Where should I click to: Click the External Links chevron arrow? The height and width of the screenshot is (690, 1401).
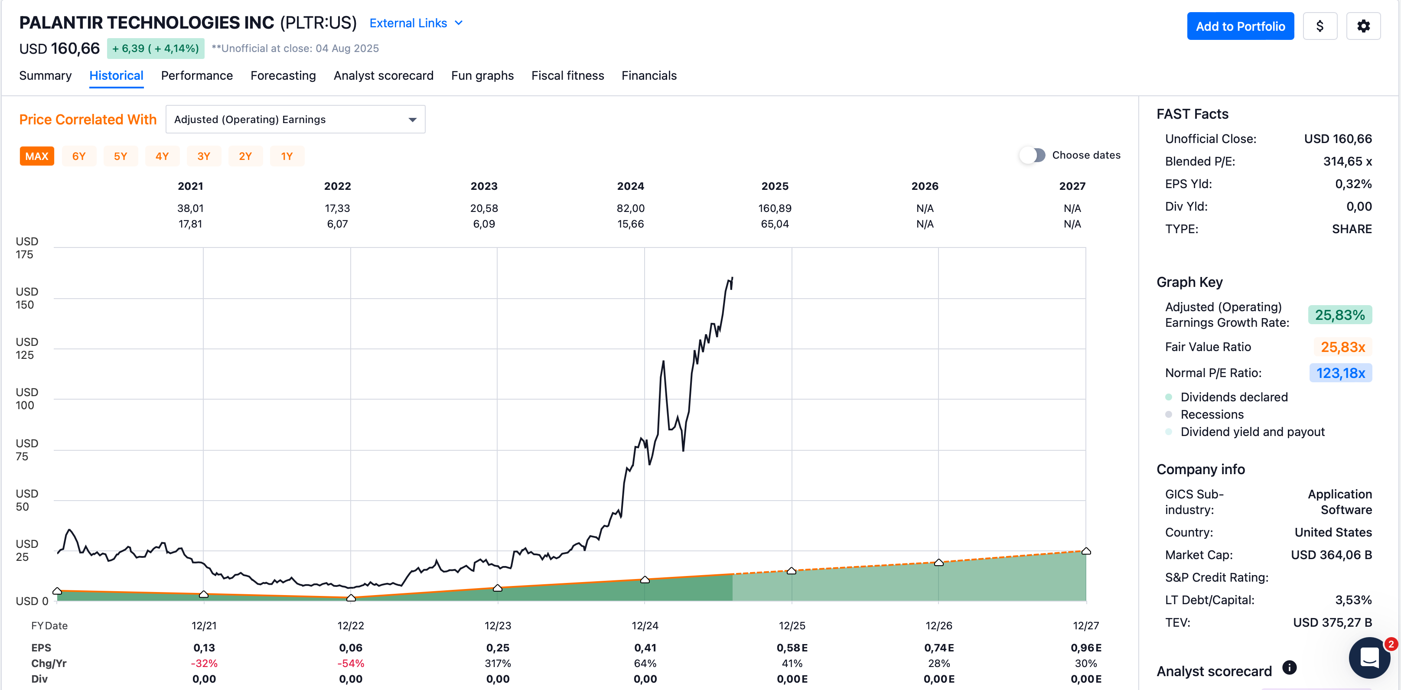pos(459,23)
